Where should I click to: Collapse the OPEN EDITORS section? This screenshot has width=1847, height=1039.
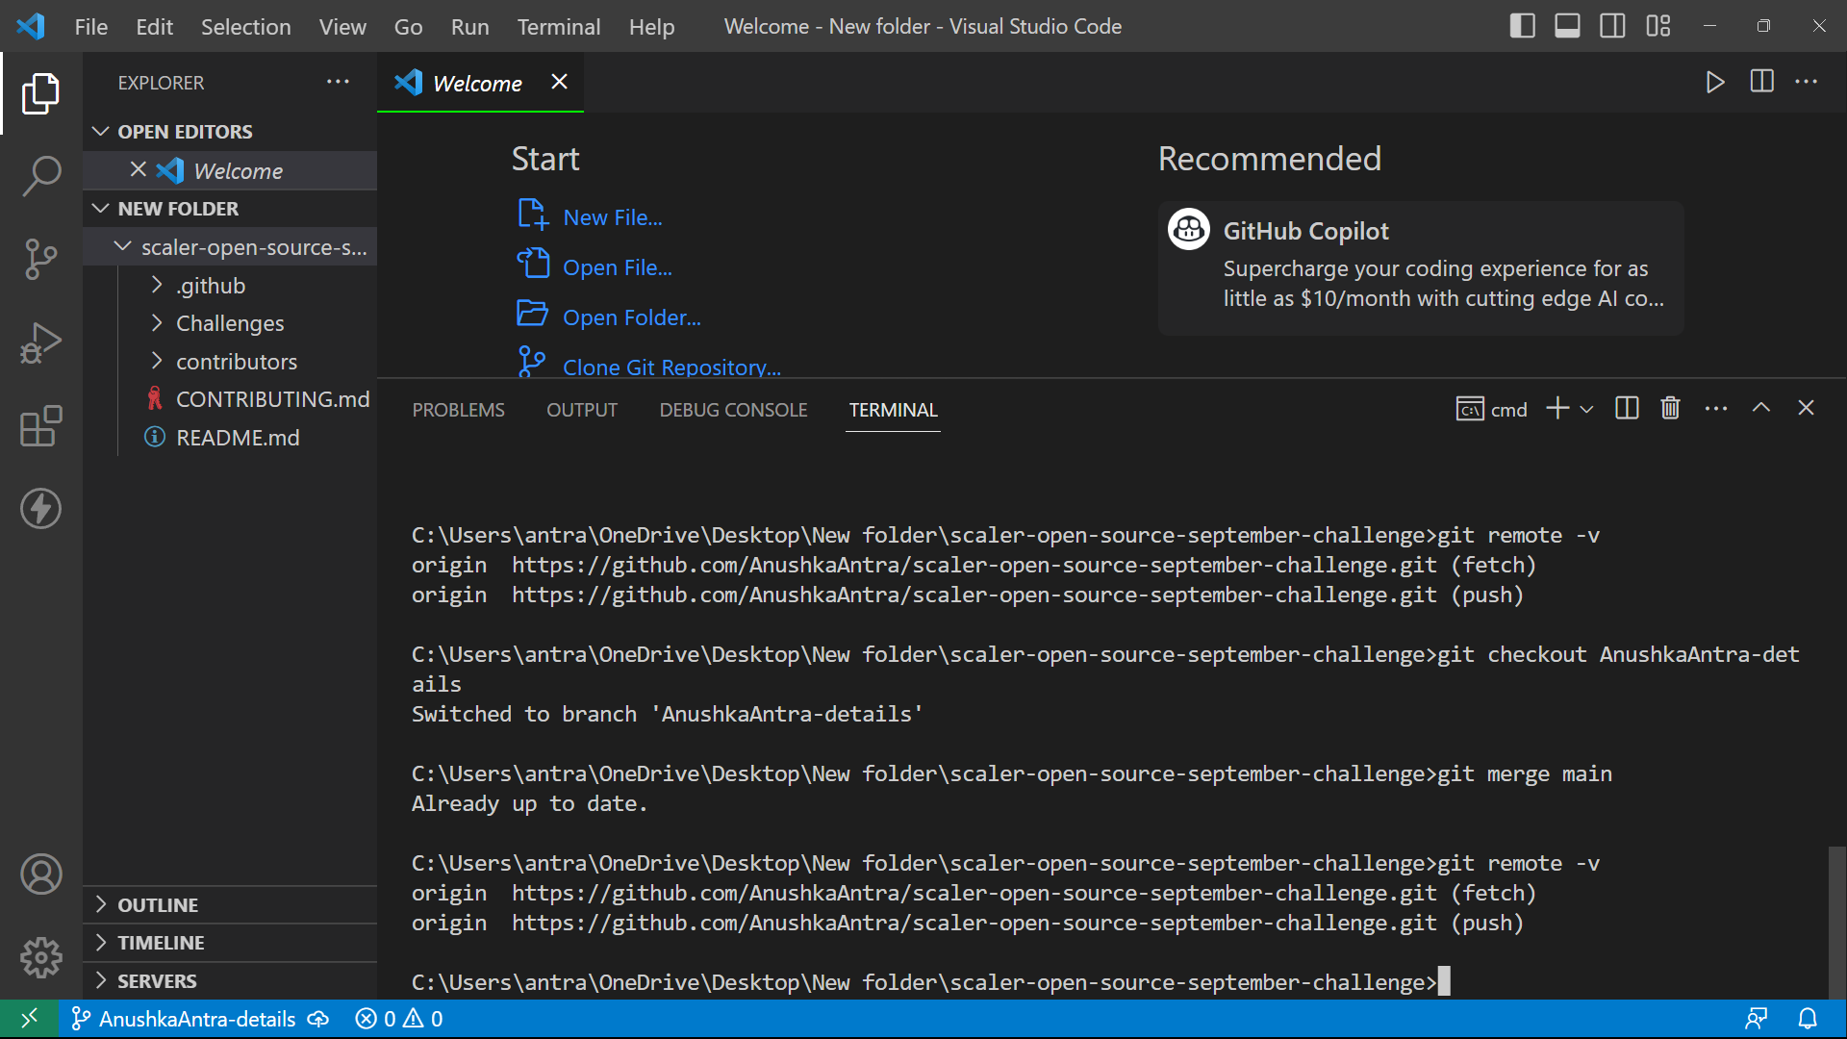pos(102,131)
